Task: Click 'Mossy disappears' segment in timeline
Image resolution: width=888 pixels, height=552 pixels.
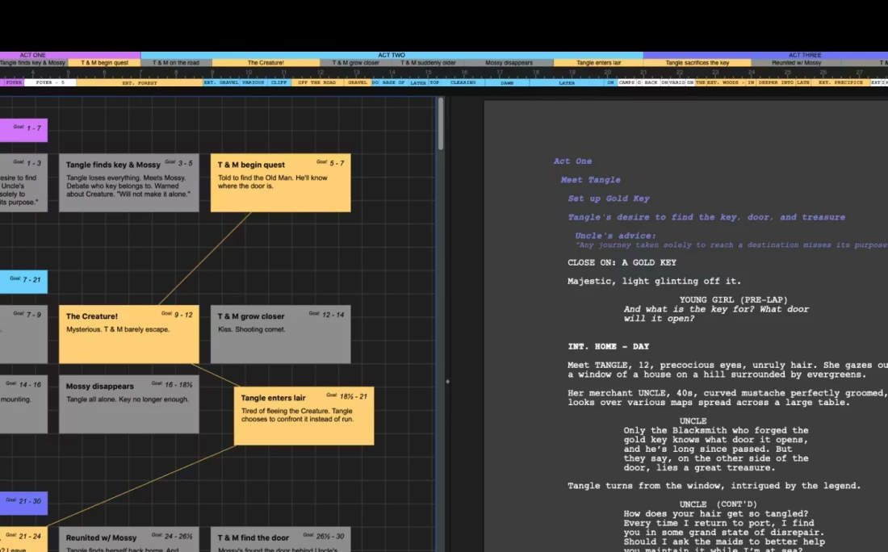Action: tap(509, 63)
